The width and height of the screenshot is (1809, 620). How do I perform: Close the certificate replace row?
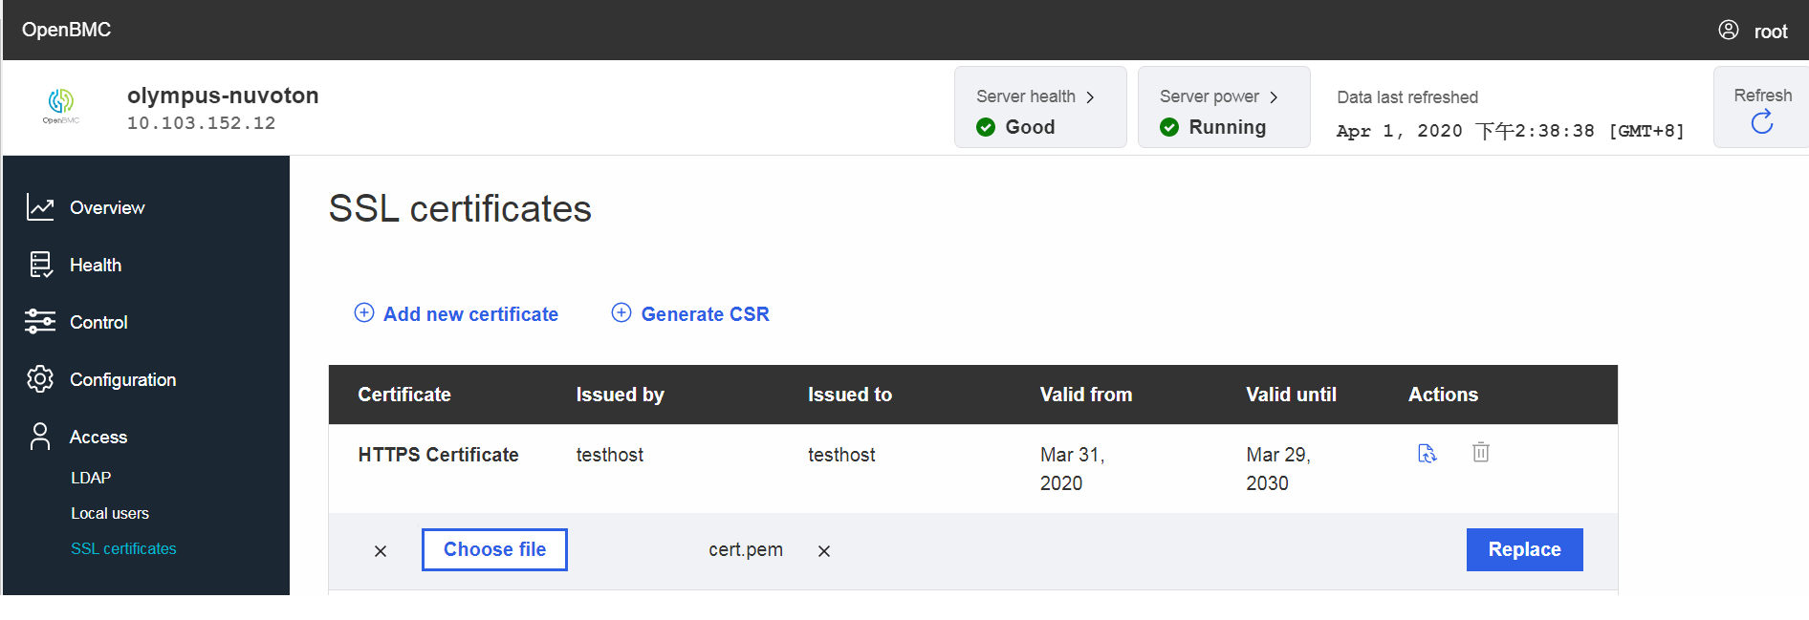(381, 551)
